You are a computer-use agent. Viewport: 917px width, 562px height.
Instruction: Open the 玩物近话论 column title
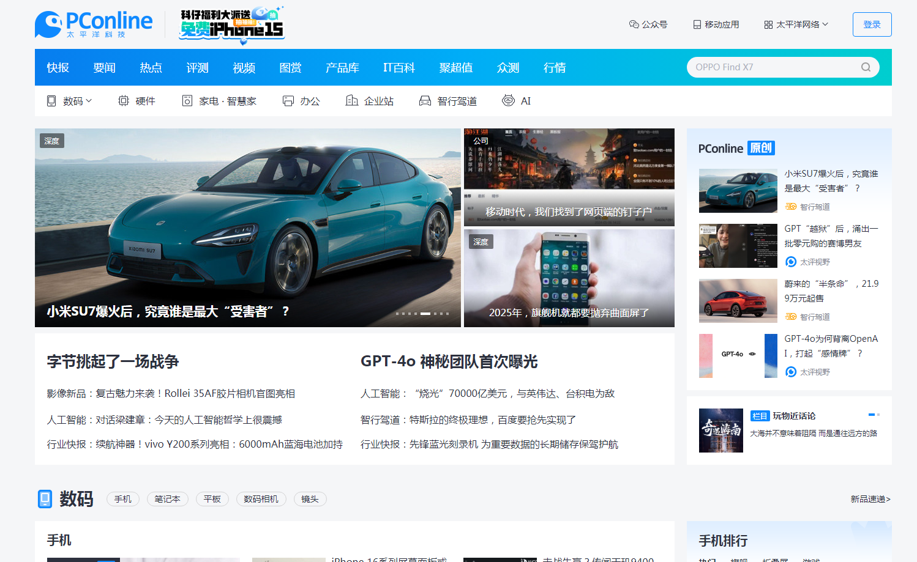point(794,416)
